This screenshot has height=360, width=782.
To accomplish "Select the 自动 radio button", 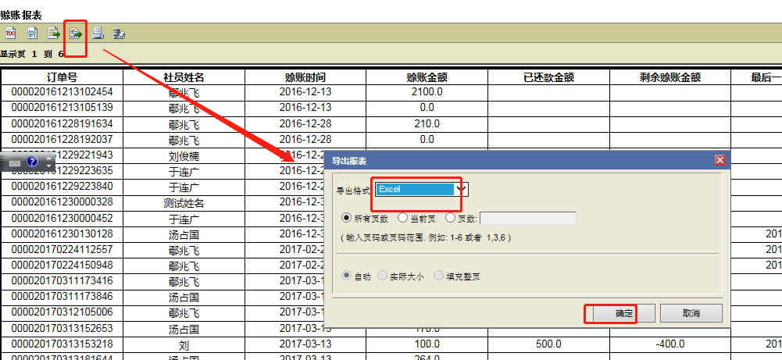I will 345,276.
